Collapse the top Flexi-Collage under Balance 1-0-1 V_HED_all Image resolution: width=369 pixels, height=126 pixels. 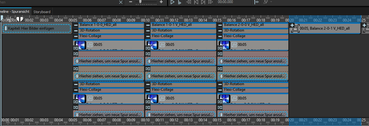coord(148,36)
